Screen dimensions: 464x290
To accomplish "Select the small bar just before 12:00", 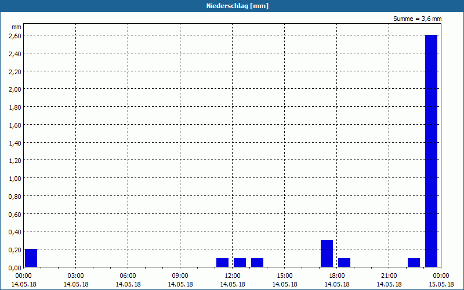I will pyautogui.click(x=222, y=263).
